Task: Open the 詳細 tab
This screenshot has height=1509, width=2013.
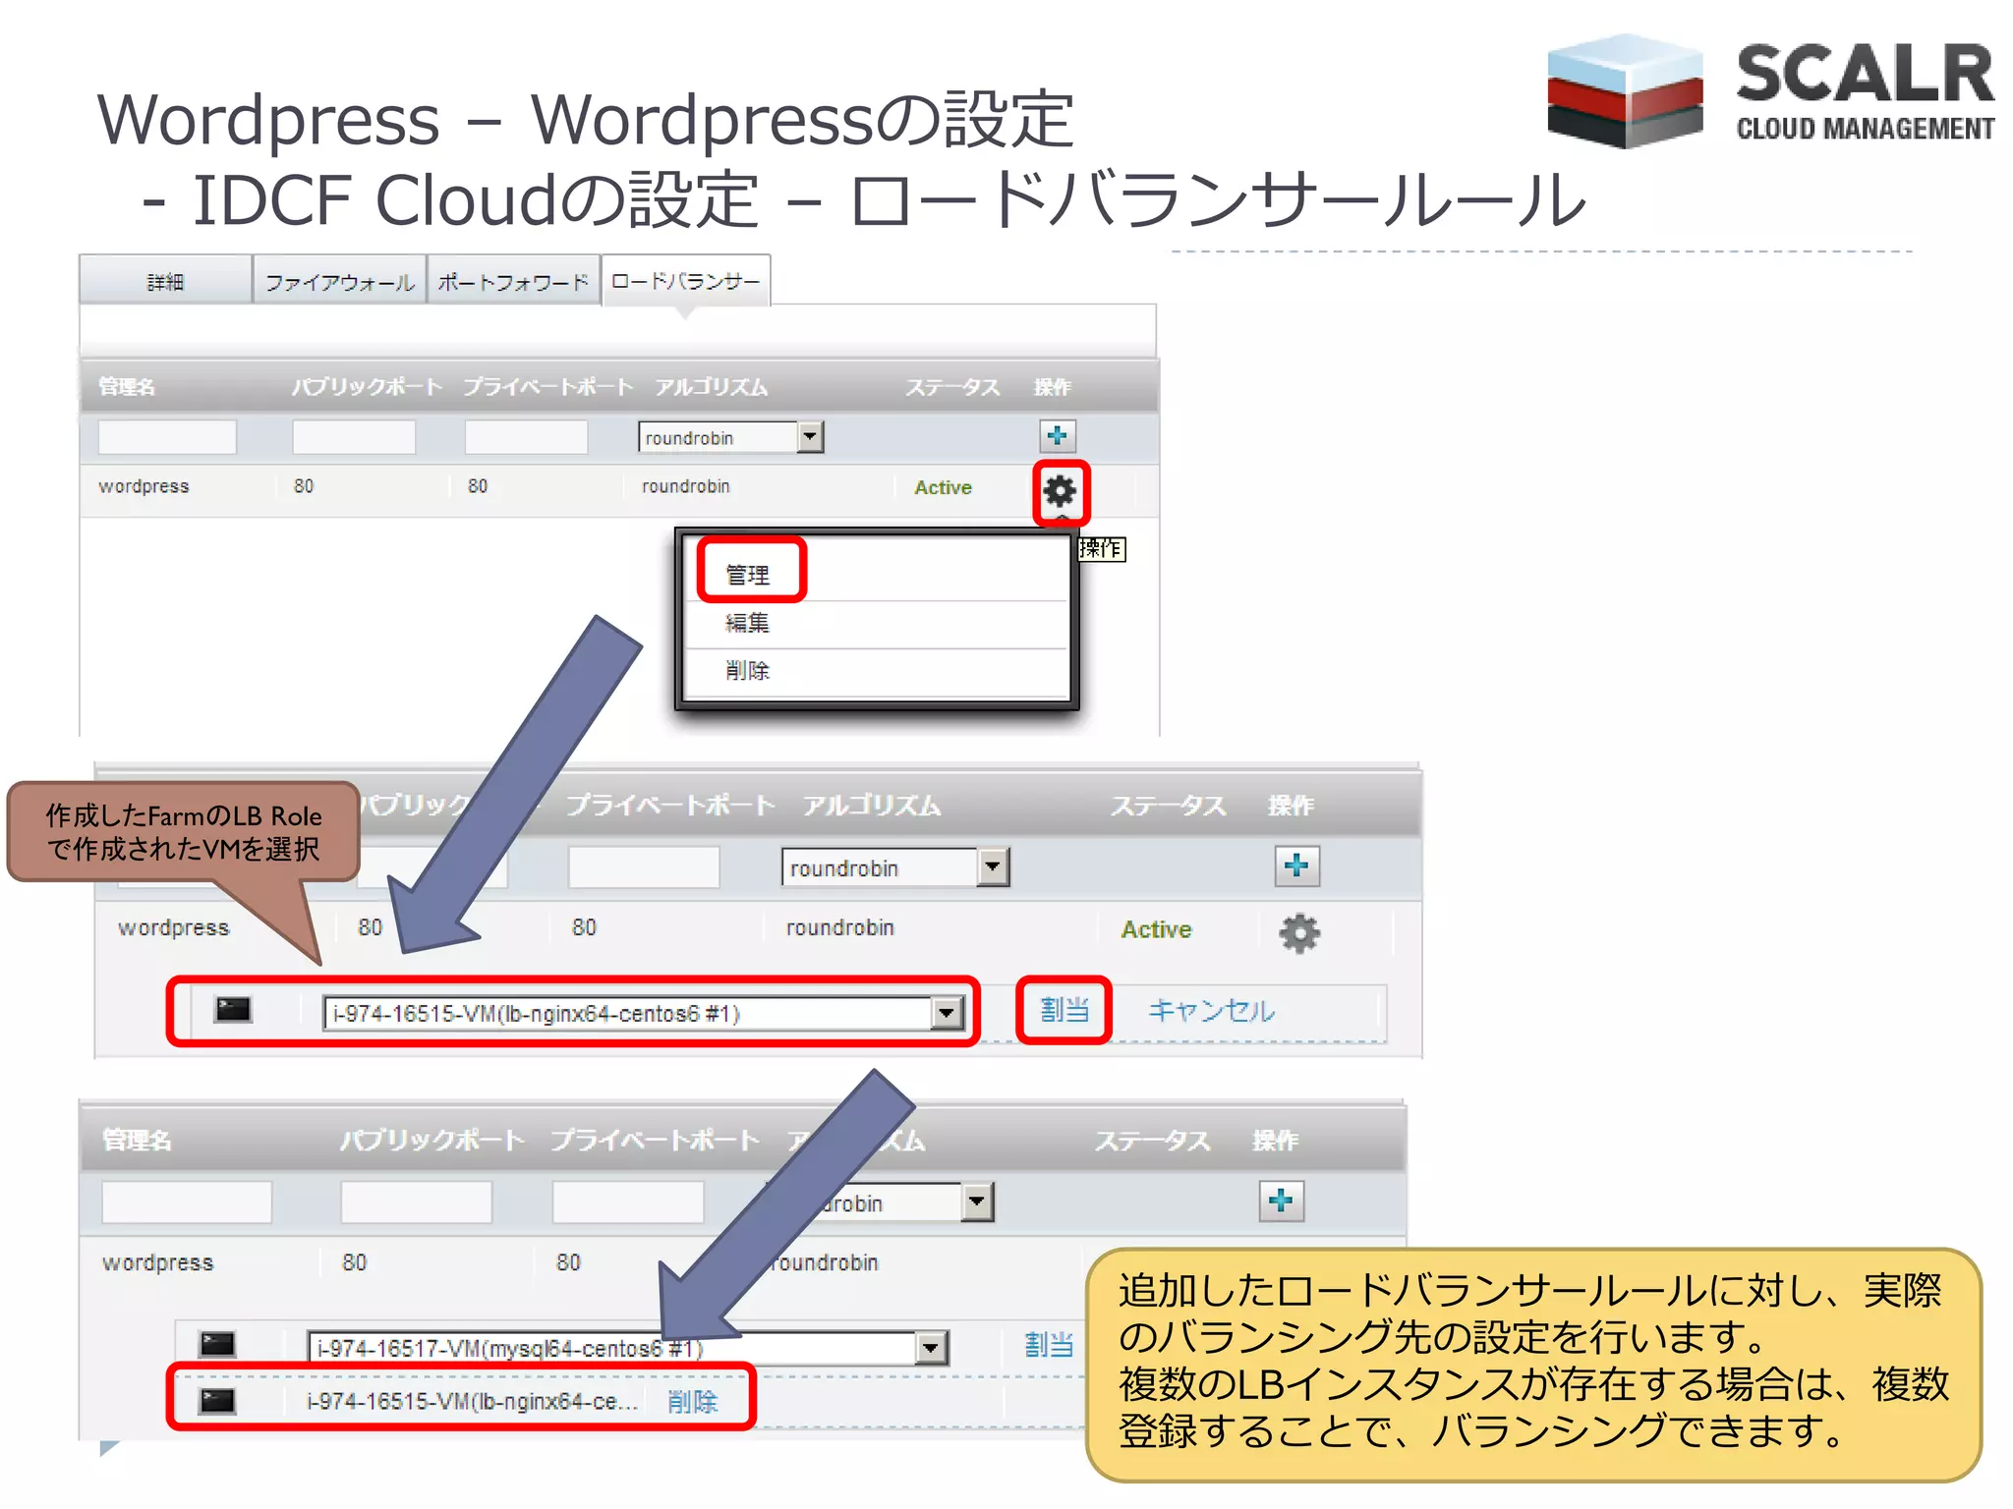Action: click(165, 282)
